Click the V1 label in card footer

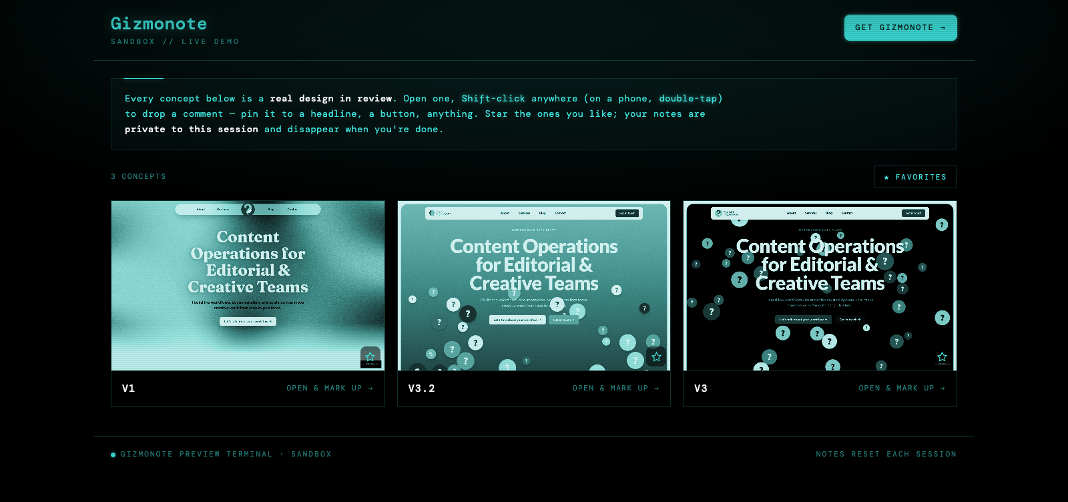129,388
